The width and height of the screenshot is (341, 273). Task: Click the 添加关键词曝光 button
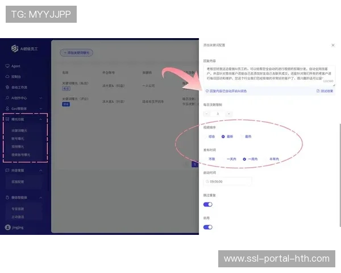click(76, 53)
